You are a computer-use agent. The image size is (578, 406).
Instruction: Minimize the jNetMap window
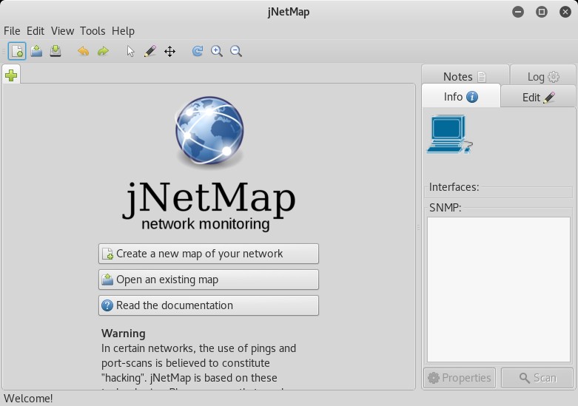(x=518, y=12)
